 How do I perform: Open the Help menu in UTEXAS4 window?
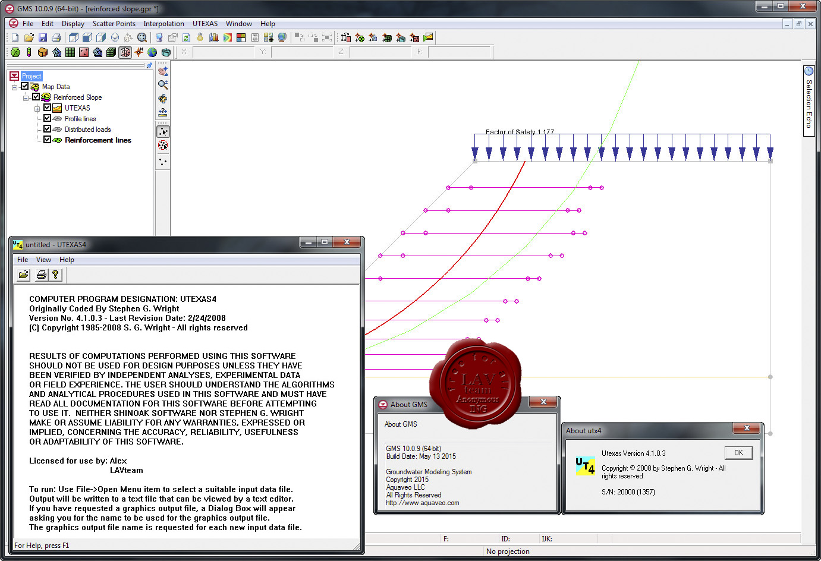[x=67, y=260]
